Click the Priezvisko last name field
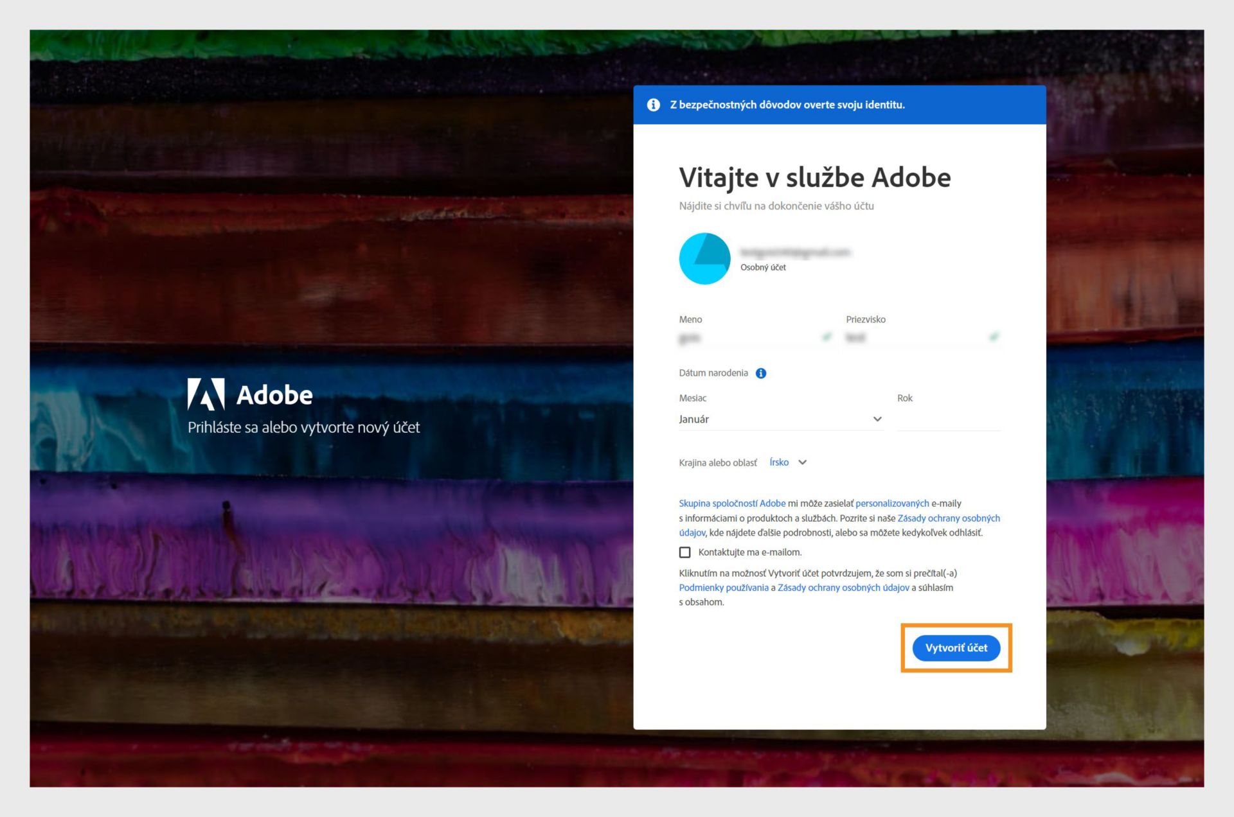Viewport: 1234px width, 817px height. 923,337
